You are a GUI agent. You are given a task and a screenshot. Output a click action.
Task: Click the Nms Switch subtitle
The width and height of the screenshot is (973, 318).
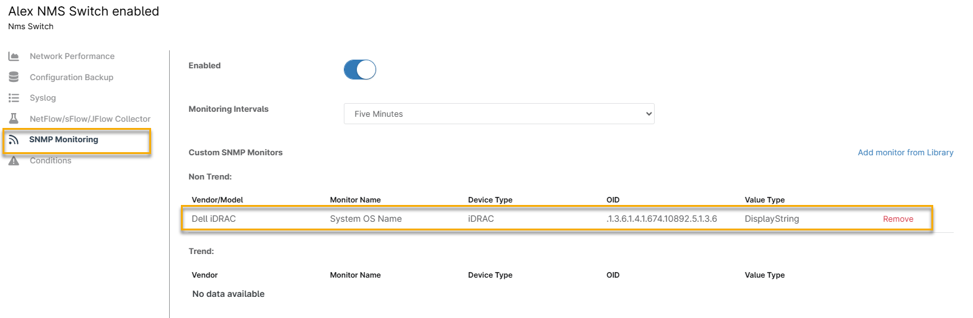click(30, 27)
